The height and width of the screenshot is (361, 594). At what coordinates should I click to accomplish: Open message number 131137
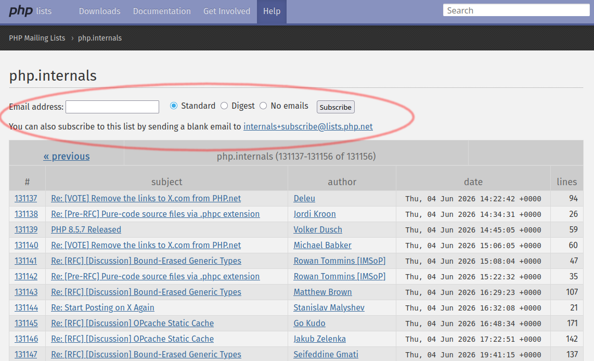pos(26,199)
